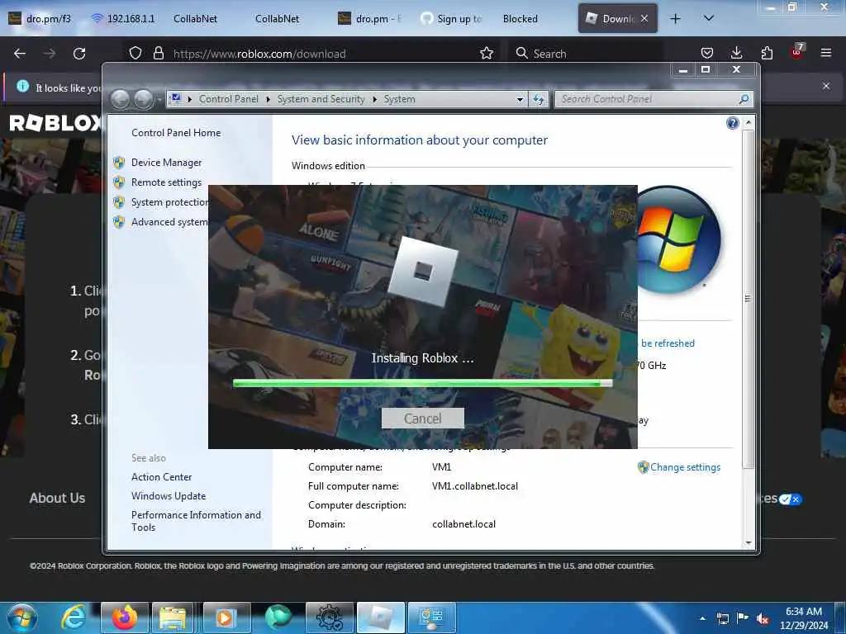Expand the Control Panel address bar dropdown
Screen dimensions: 846x634
pyautogui.click(x=520, y=99)
